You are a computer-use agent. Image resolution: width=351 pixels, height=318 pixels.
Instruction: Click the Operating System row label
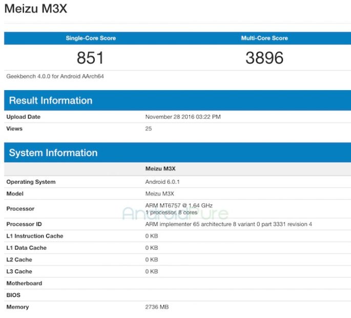click(x=31, y=182)
